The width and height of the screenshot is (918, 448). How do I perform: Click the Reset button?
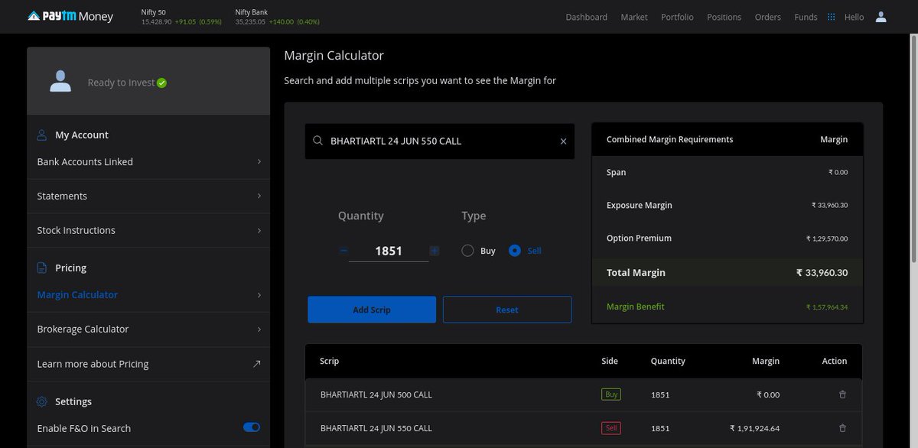pos(507,310)
